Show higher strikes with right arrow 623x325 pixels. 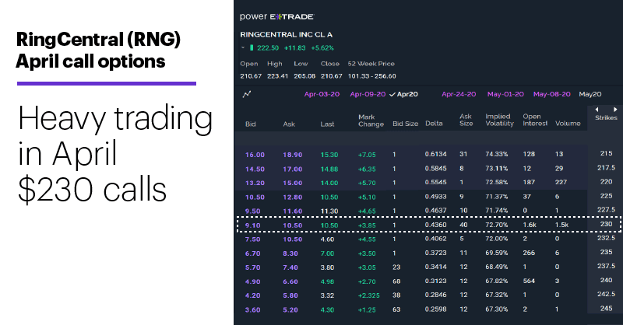click(x=615, y=109)
